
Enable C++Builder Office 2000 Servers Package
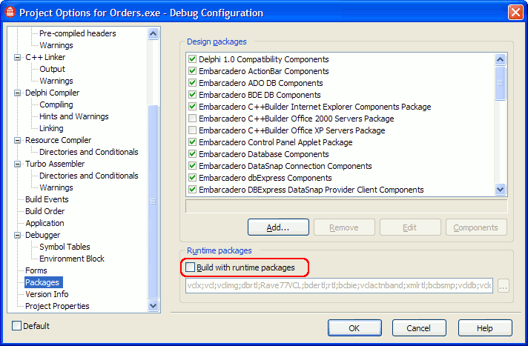pyautogui.click(x=193, y=119)
